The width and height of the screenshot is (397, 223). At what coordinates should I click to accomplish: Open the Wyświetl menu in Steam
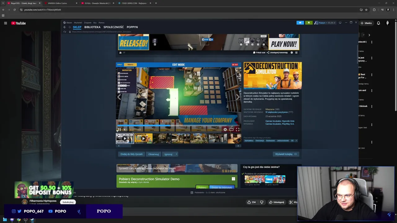pos(78,23)
